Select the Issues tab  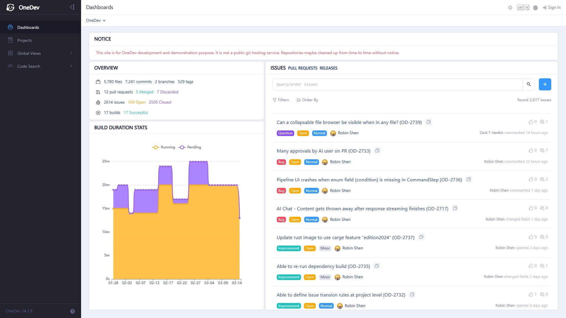(278, 68)
